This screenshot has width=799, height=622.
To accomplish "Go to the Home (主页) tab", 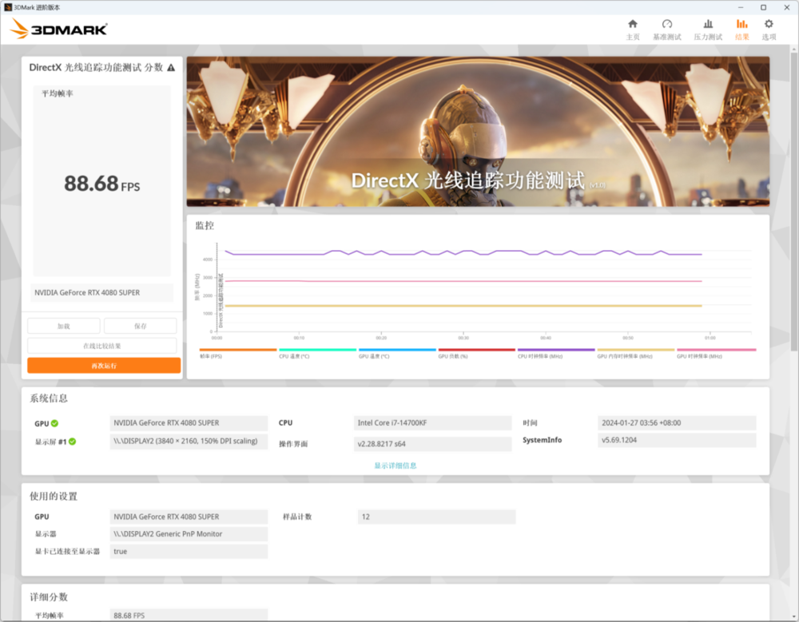I will click(632, 30).
